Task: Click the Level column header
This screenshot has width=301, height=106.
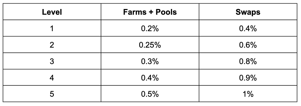Action: (52, 12)
